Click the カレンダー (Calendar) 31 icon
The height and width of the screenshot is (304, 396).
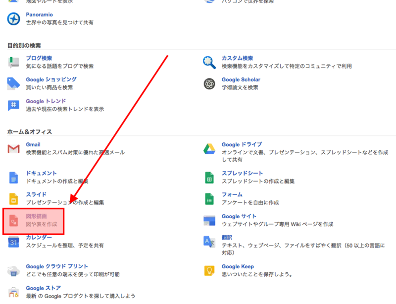pos(12,243)
